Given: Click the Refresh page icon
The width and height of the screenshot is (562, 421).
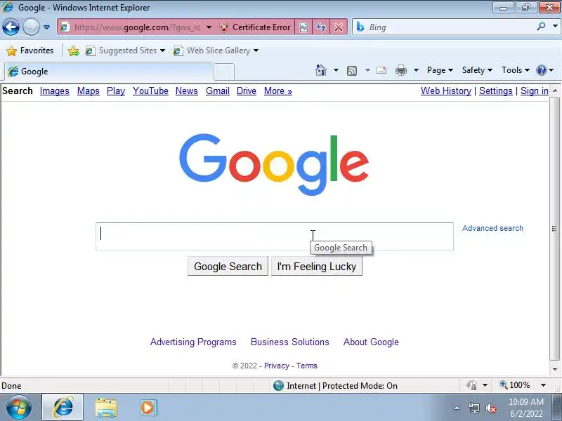Looking at the screenshot, I should pyautogui.click(x=321, y=27).
